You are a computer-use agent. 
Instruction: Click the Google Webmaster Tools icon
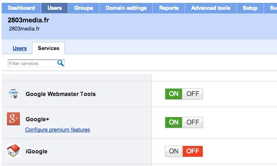click(x=13, y=94)
